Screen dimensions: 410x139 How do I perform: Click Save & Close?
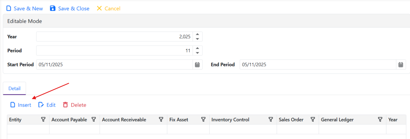click(x=70, y=9)
